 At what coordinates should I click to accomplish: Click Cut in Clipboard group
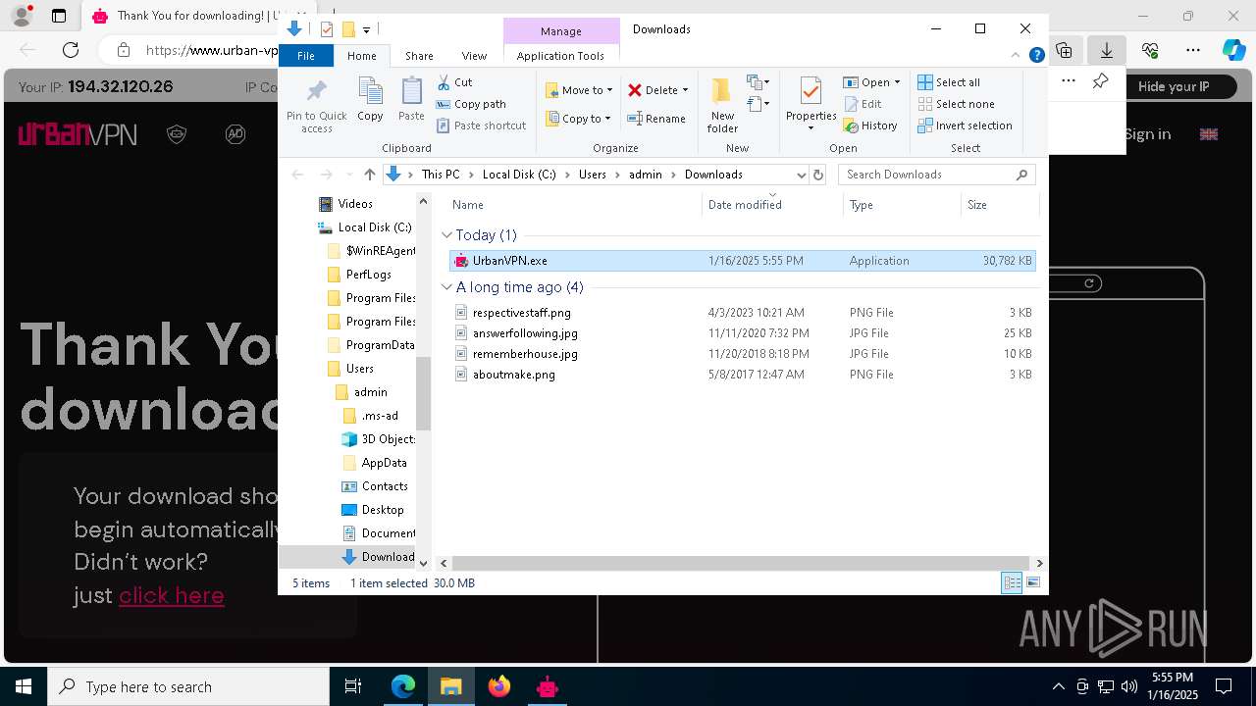point(455,82)
